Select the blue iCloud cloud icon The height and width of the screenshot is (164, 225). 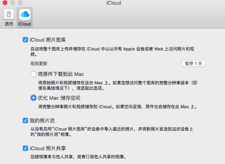[x=25, y=14]
